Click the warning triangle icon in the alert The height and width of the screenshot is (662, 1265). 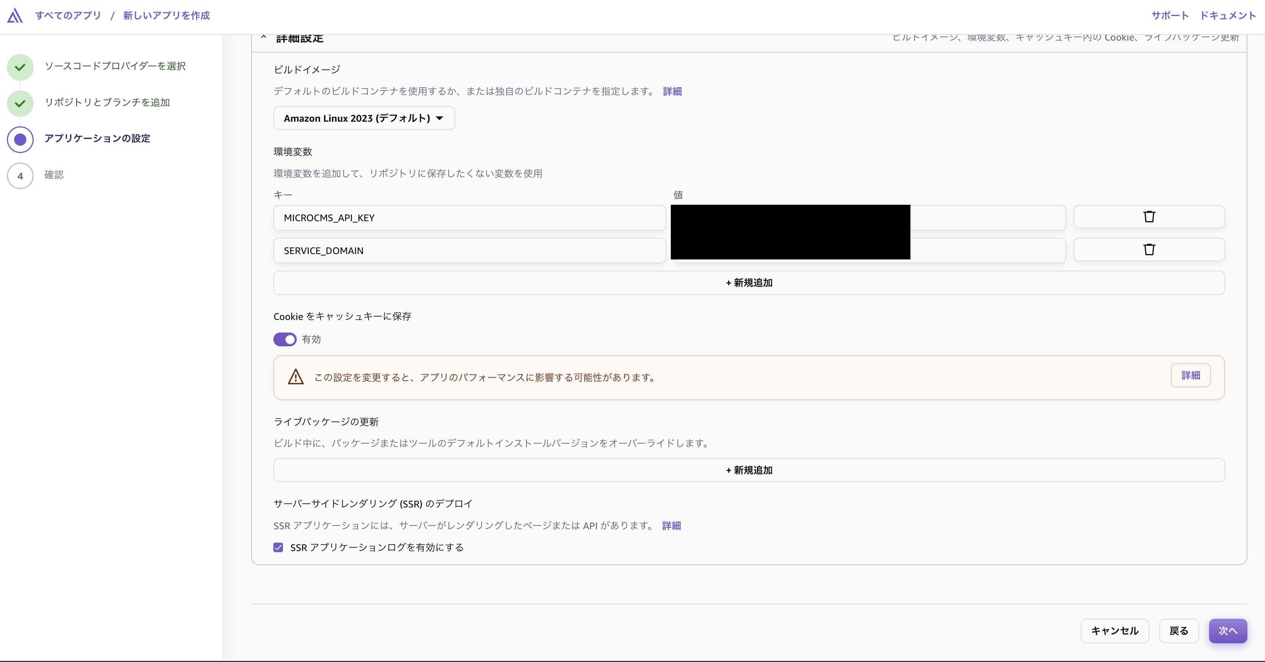tap(296, 377)
